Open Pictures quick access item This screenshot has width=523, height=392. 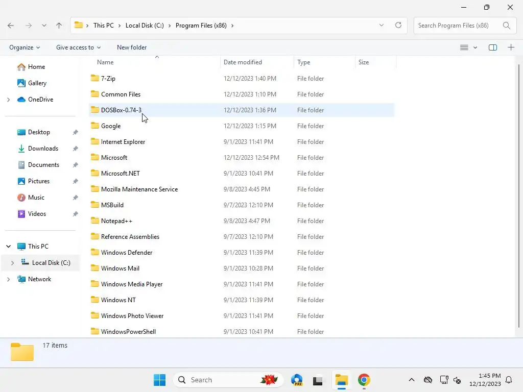coord(34,181)
